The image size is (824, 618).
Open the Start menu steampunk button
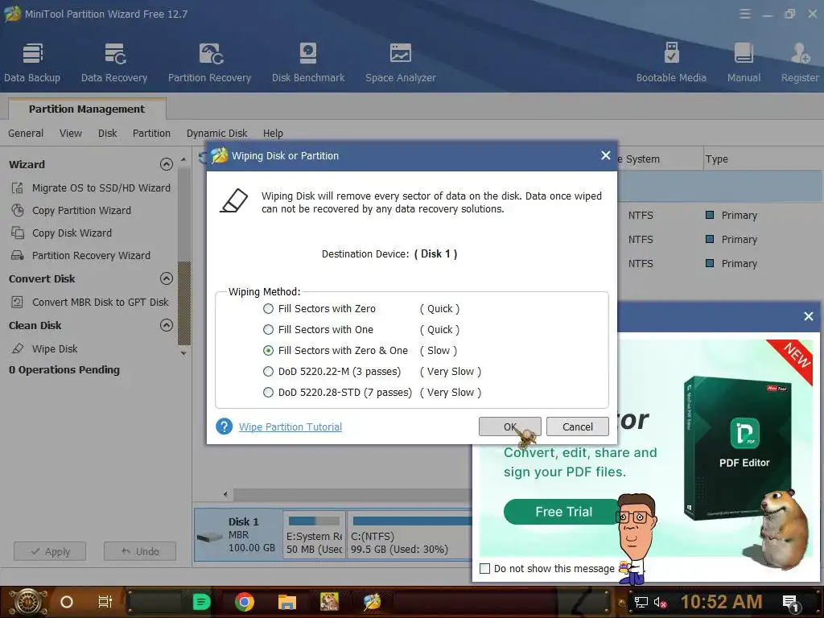[28, 602]
